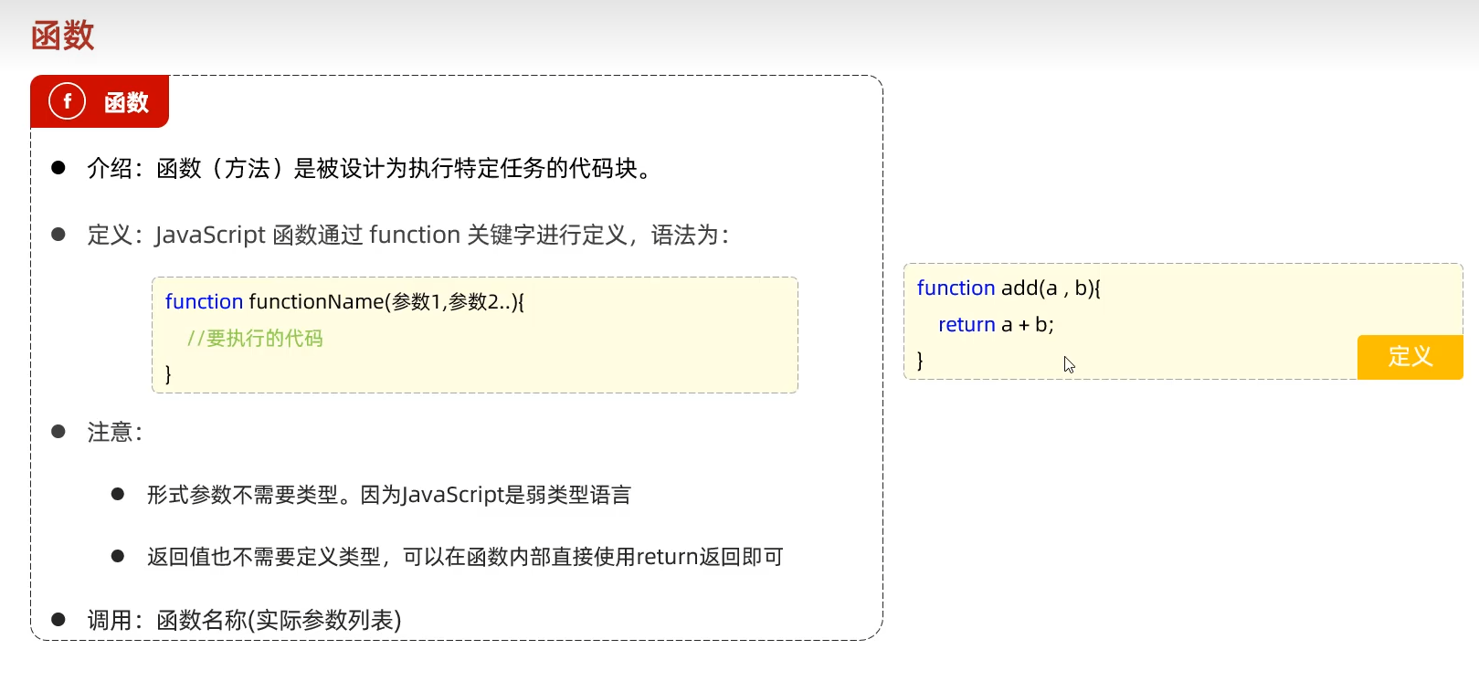Click the 返回值也不需要定义类型 note text
Screen dimensions: 1479x681
pyautogui.click(x=464, y=557)
